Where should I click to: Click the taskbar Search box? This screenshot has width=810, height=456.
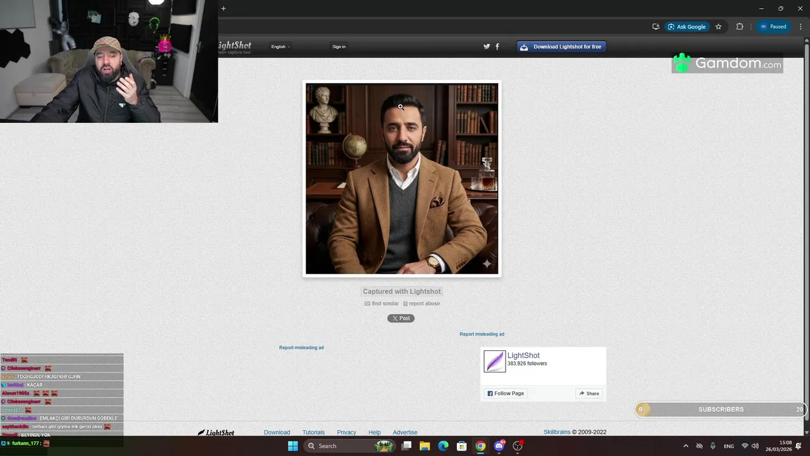point(349,446)
